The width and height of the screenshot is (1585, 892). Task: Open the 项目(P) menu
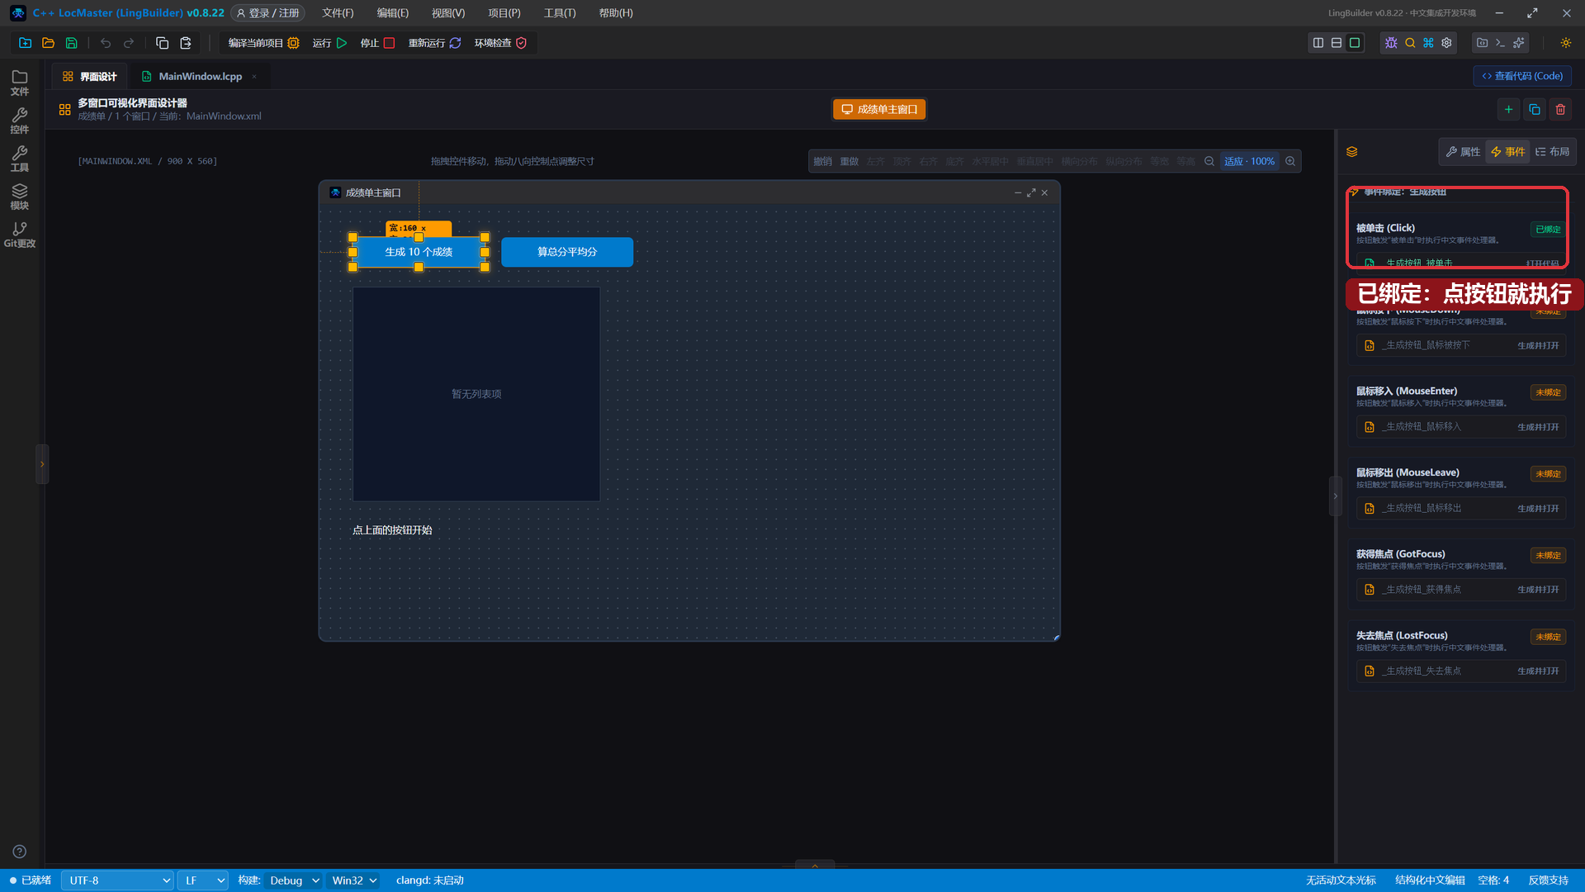pyautogui.click(x=504, y=13)
